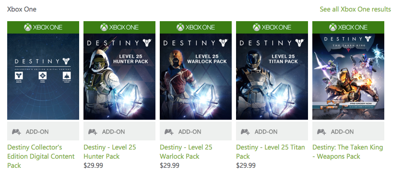The image size is (403, 176).
Task: Click the add-on controller icon under Titan Pack
Action: tap(246, 132)
